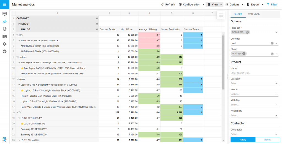Screen dimensions: 282x144
Task: Select the analytics chart sidebar icon
Action: pos(4,21)
